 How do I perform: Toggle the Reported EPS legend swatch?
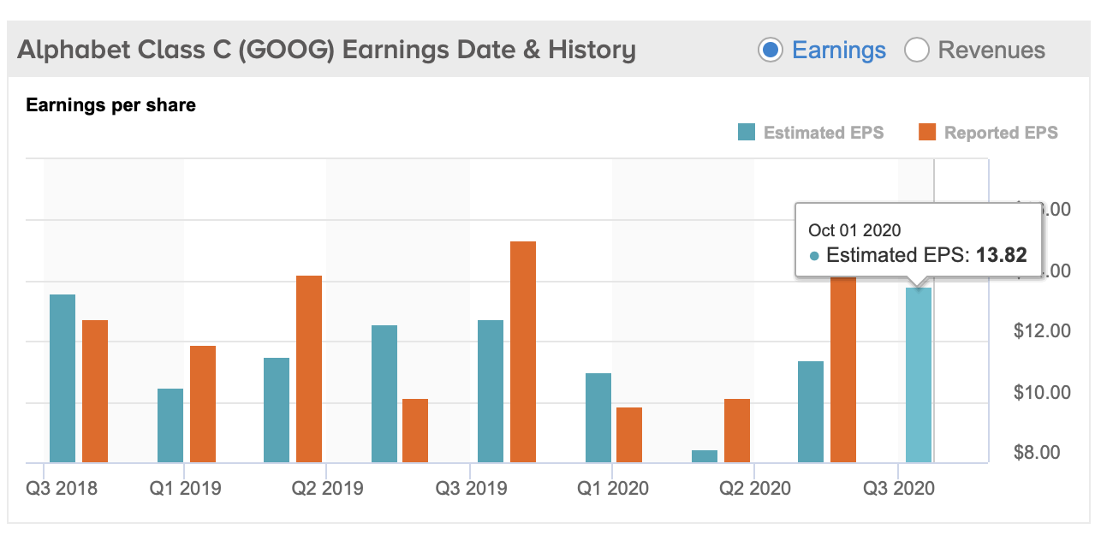(x=927, y=133)
